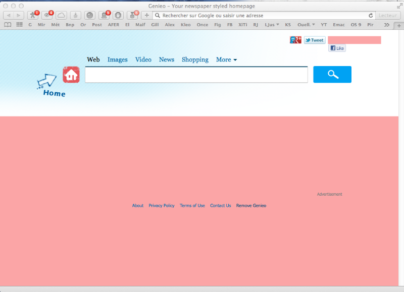Add bookmark with the plus button
This screenshot has height=292, width=404.
tap(146, 16)
